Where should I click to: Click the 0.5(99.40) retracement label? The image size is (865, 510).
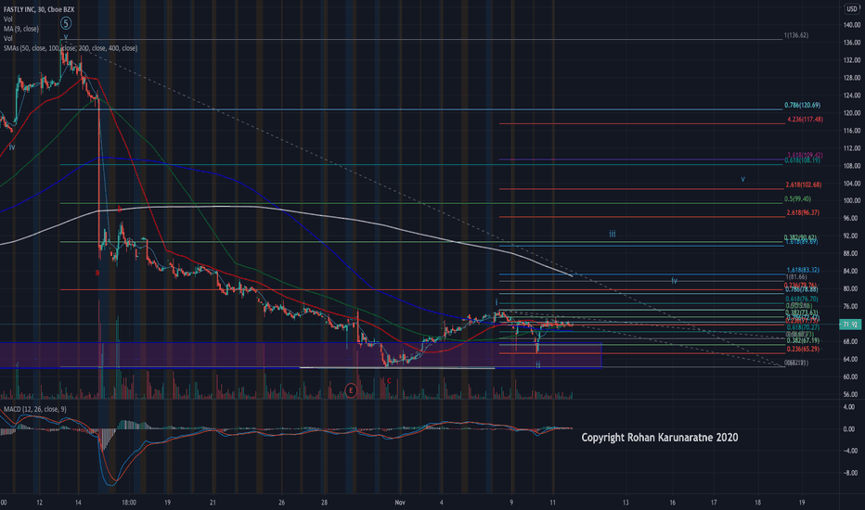click(x=797, y=199)
